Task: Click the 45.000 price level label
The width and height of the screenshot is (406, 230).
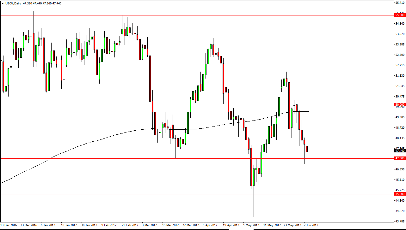Action: [x=398, y=194]
